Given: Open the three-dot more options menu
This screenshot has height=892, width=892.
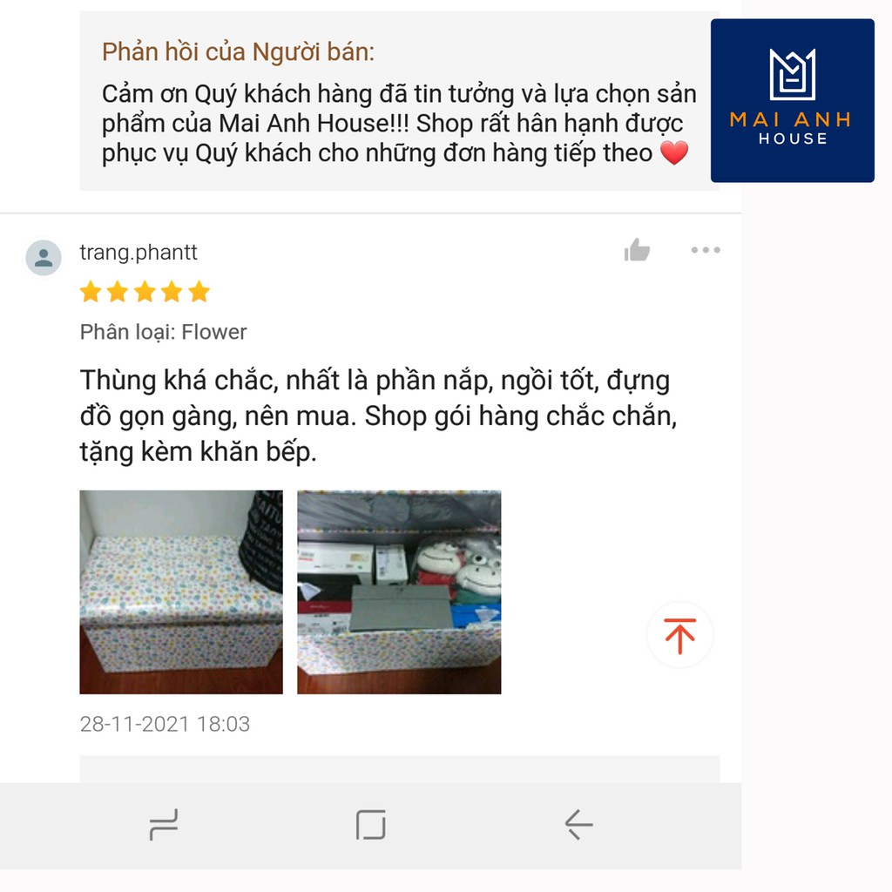Looking at the screenshot, I should 706,250.
